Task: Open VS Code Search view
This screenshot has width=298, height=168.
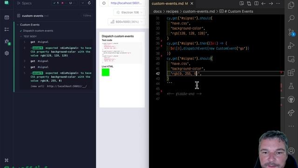Action: (x=291, y=19)
